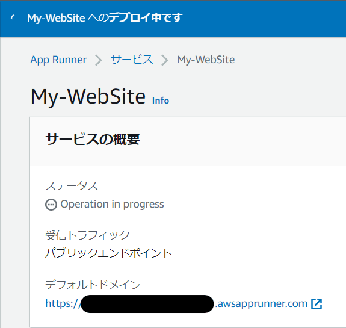This screenshot has width=346, height=328.
Task: Click the deploy spinner icon in banner
Action: click(13, 17)
